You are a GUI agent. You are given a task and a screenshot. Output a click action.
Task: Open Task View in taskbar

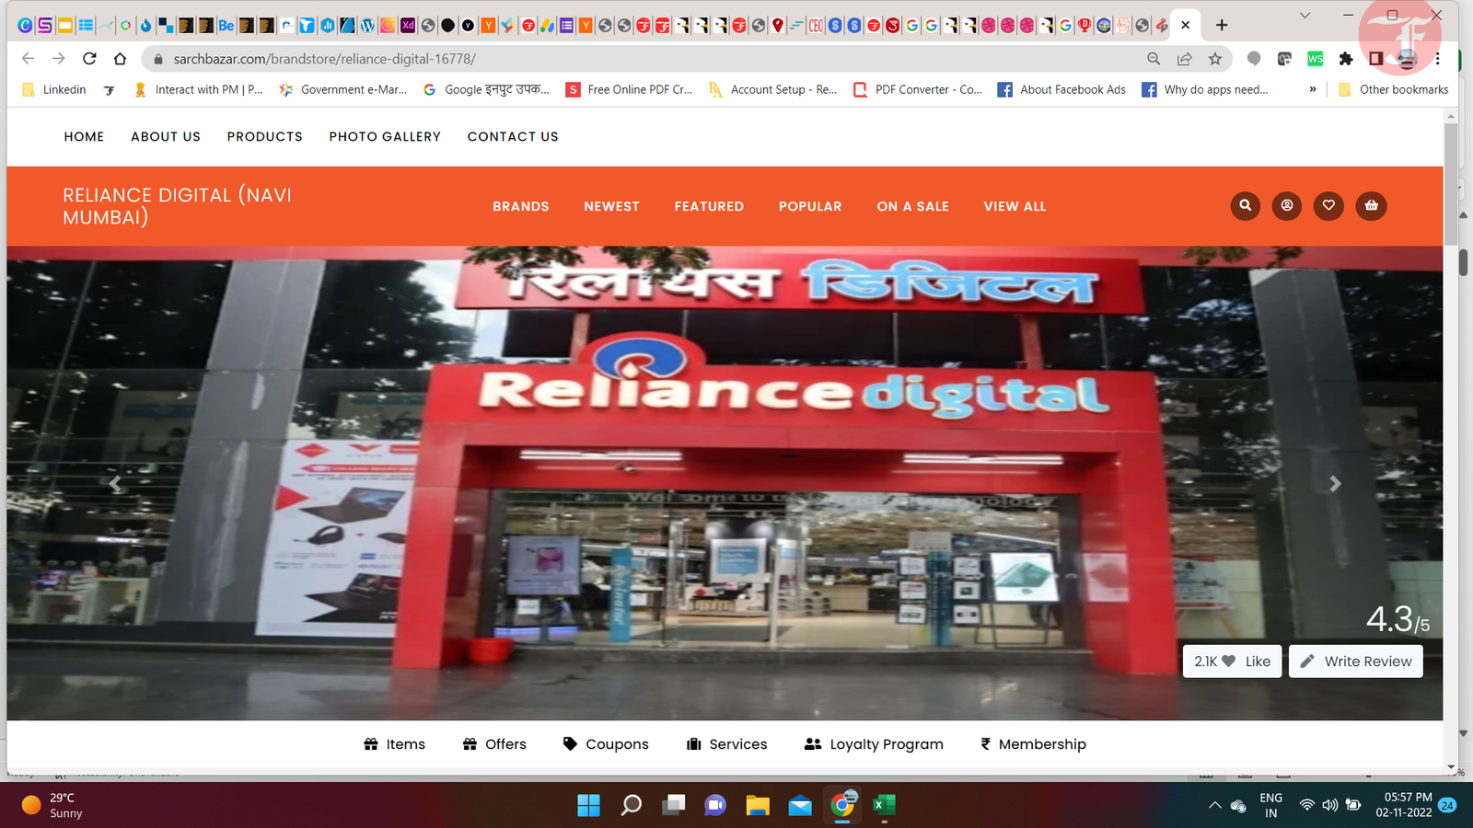point(674,806)
